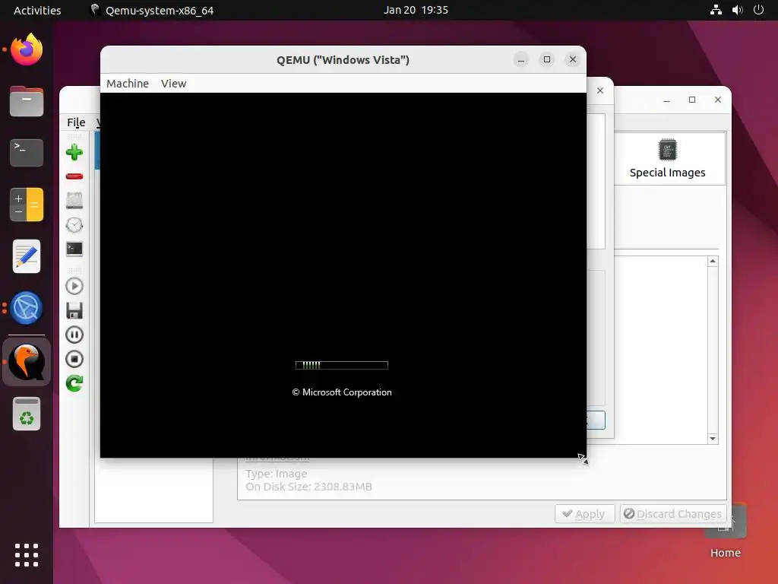This screenshot has width=778, height=584.
Task: Open File menu in the background manager window
Action: pyautogui.click(x=76, y=122)
